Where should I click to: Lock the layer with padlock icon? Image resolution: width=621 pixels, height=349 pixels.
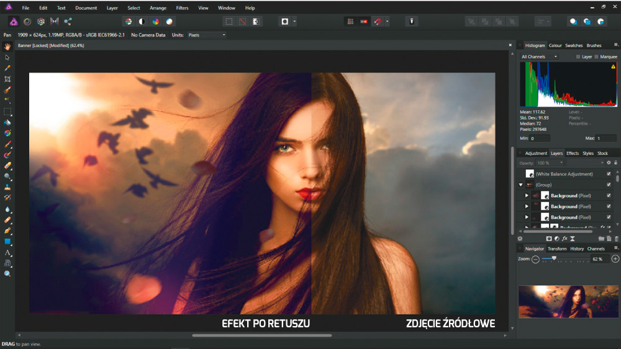(616, 162)
